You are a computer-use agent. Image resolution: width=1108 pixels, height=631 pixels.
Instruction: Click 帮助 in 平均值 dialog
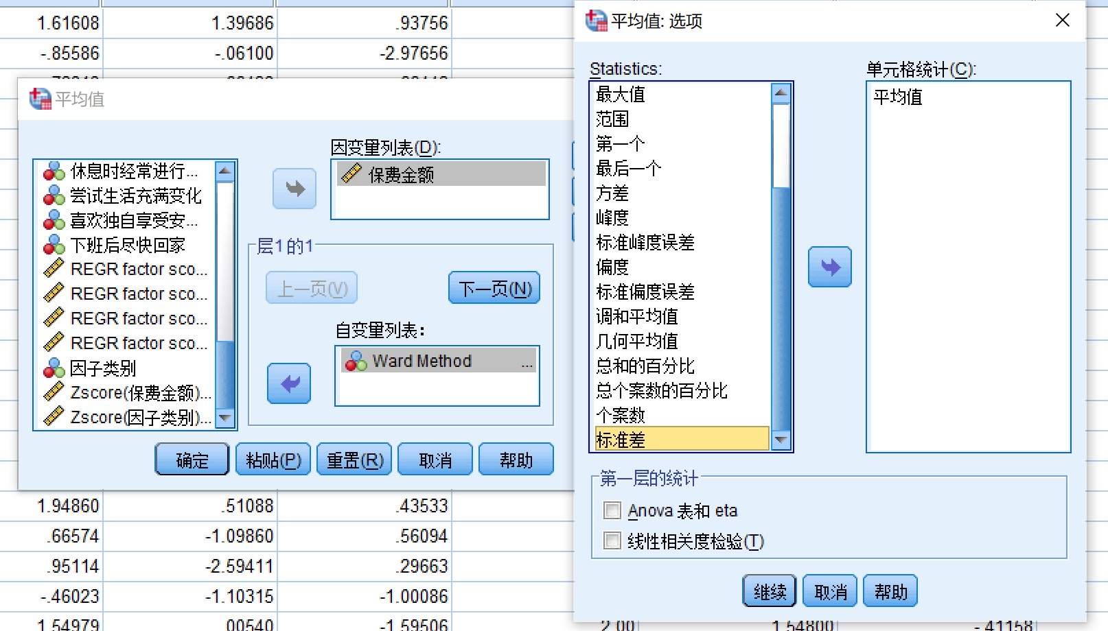pos(516,460)
